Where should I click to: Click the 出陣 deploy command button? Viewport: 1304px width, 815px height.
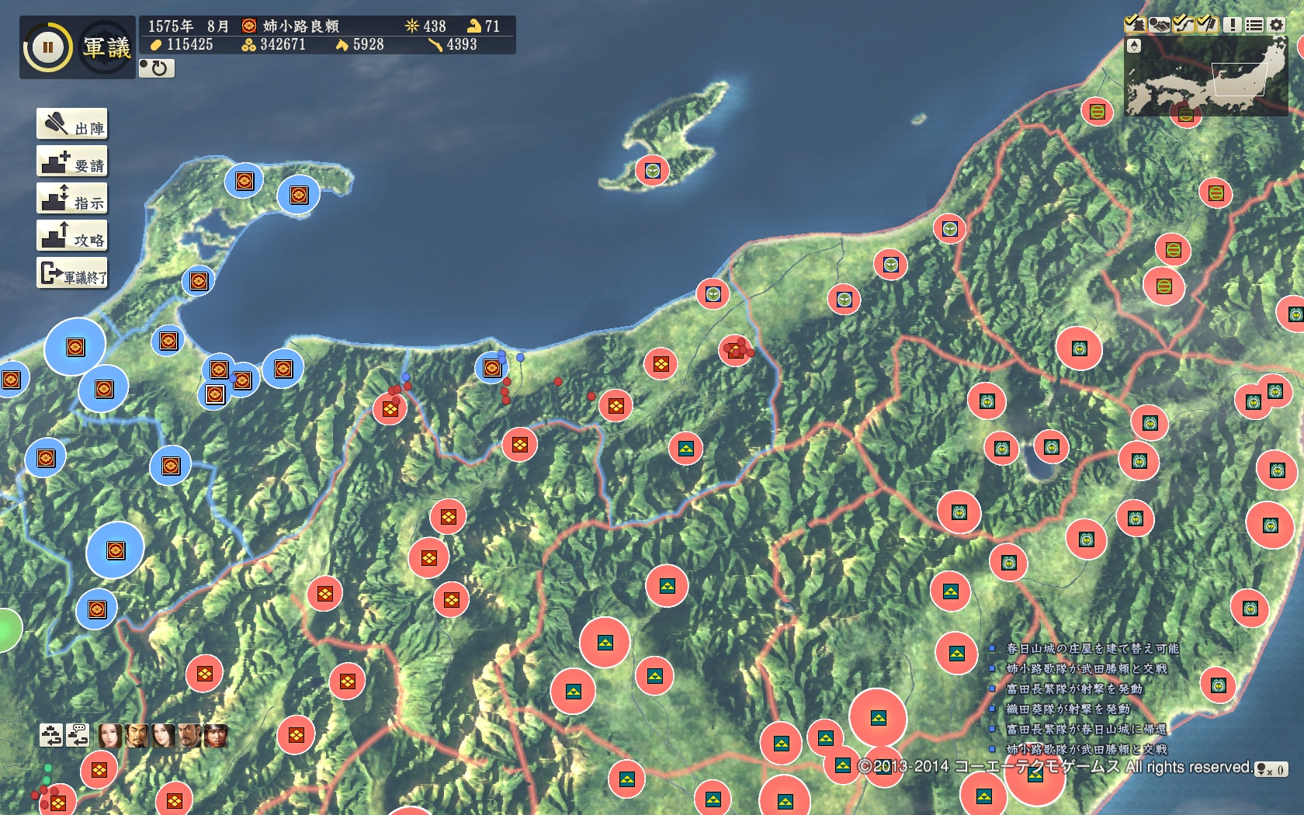click(72, 124)
